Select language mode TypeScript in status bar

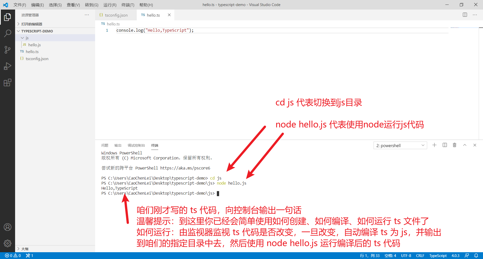click(438, 255)
